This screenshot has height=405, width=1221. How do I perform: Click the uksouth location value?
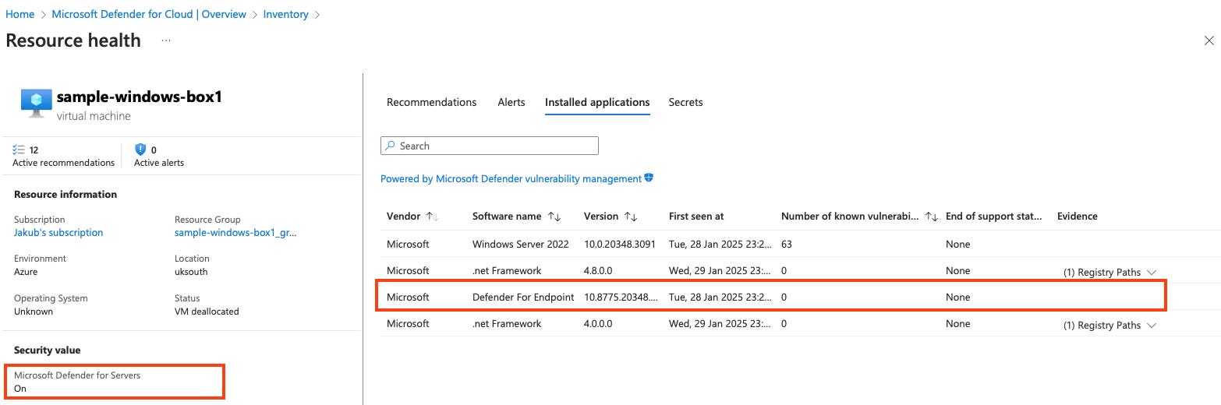coord(191,272)
